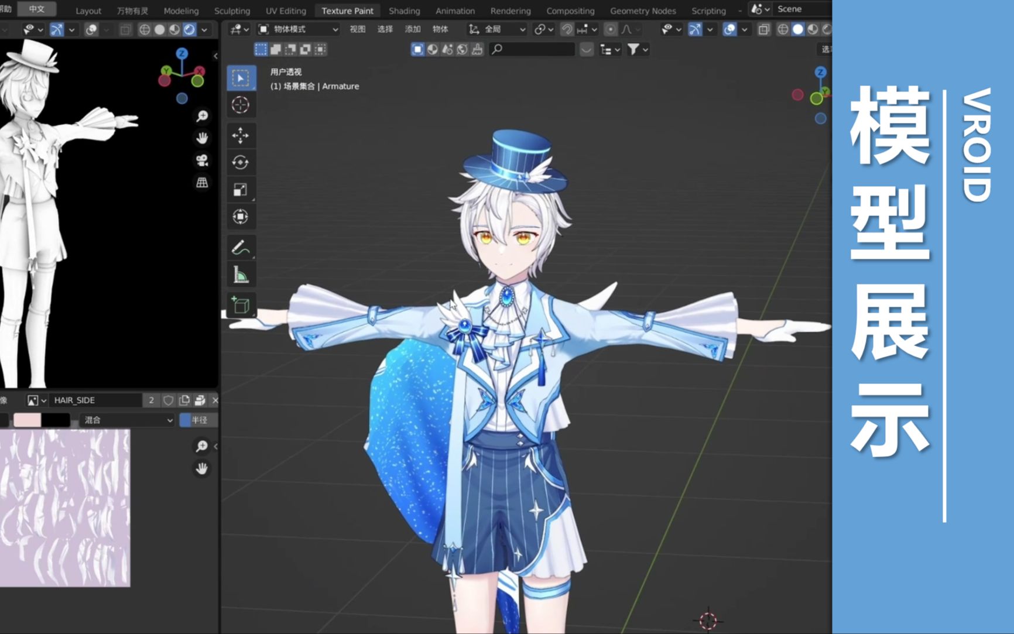The image size is (1014, 634).
Task: Select the Rotate tool
Action: point(241,162)
